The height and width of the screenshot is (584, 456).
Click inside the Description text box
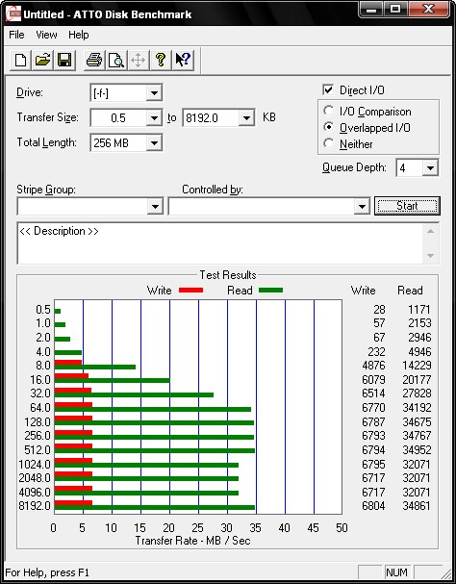click(x=219, y=243)
